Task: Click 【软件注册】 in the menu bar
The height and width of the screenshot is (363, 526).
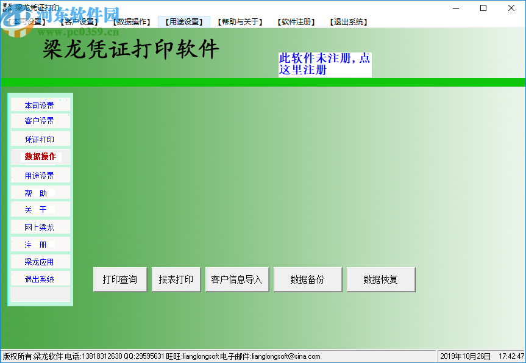Action: click(296, 21)
